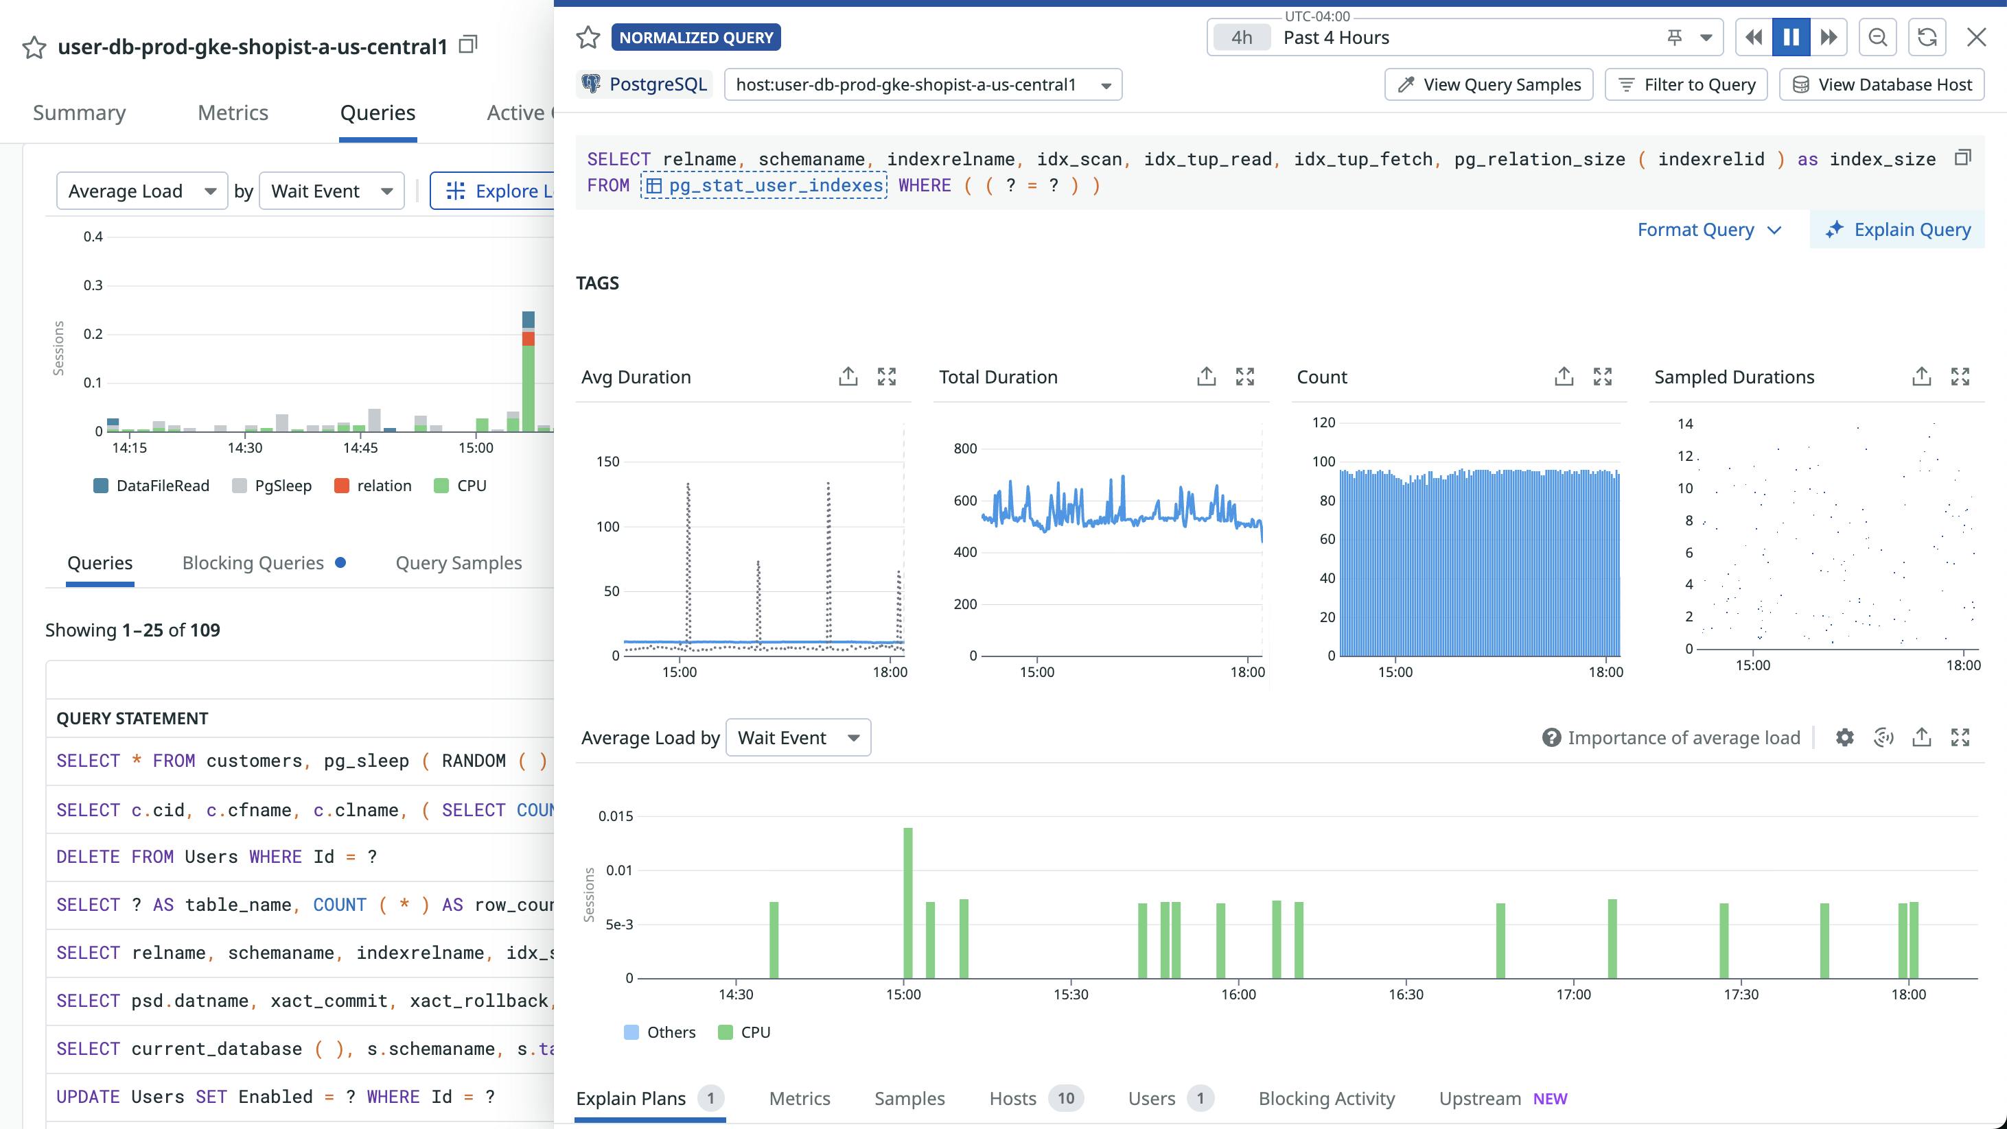The image size is (2007, 1129).
Task: Expand Sampled Durations graph to fullscreen
Action: [1960, 377]
